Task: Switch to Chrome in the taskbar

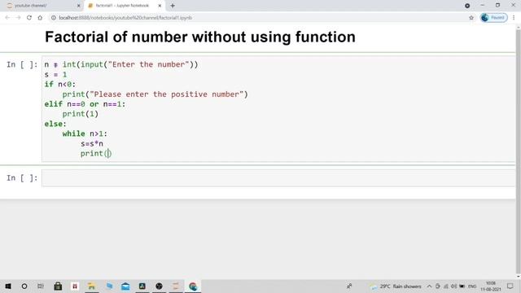Action: click(193, 286)
